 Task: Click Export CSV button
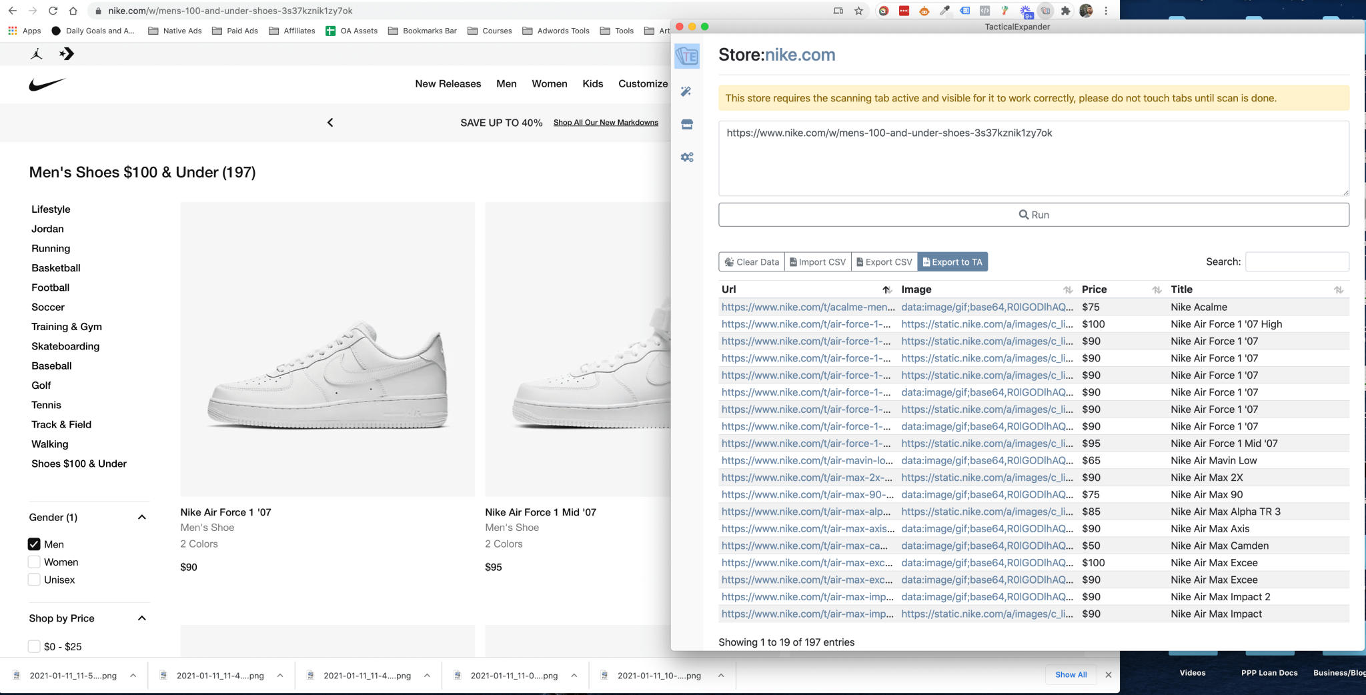tap(884, 262)
